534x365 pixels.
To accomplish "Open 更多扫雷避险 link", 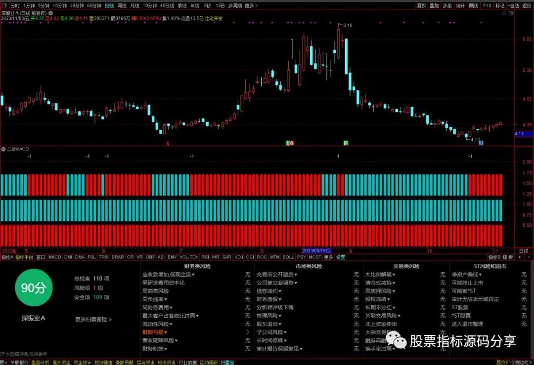I will pos(93,319).
